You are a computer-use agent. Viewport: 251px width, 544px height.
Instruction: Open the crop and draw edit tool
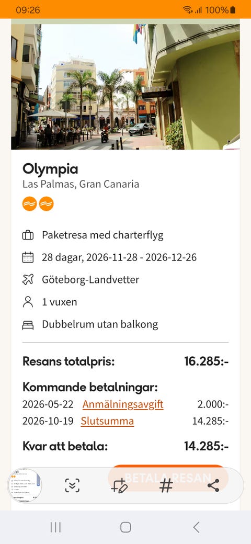pyautogui.click(x=119, y=485)
